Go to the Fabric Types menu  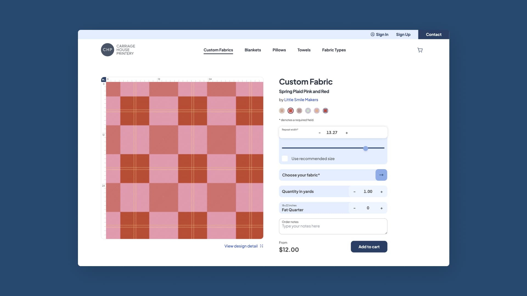pos(334,50)
